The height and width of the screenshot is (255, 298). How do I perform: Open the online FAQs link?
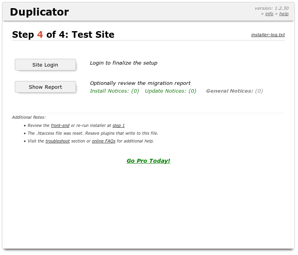pyautogui.click(x=104, y=141)
